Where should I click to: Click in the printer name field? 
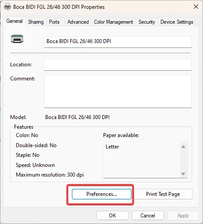tap(118, 42)
